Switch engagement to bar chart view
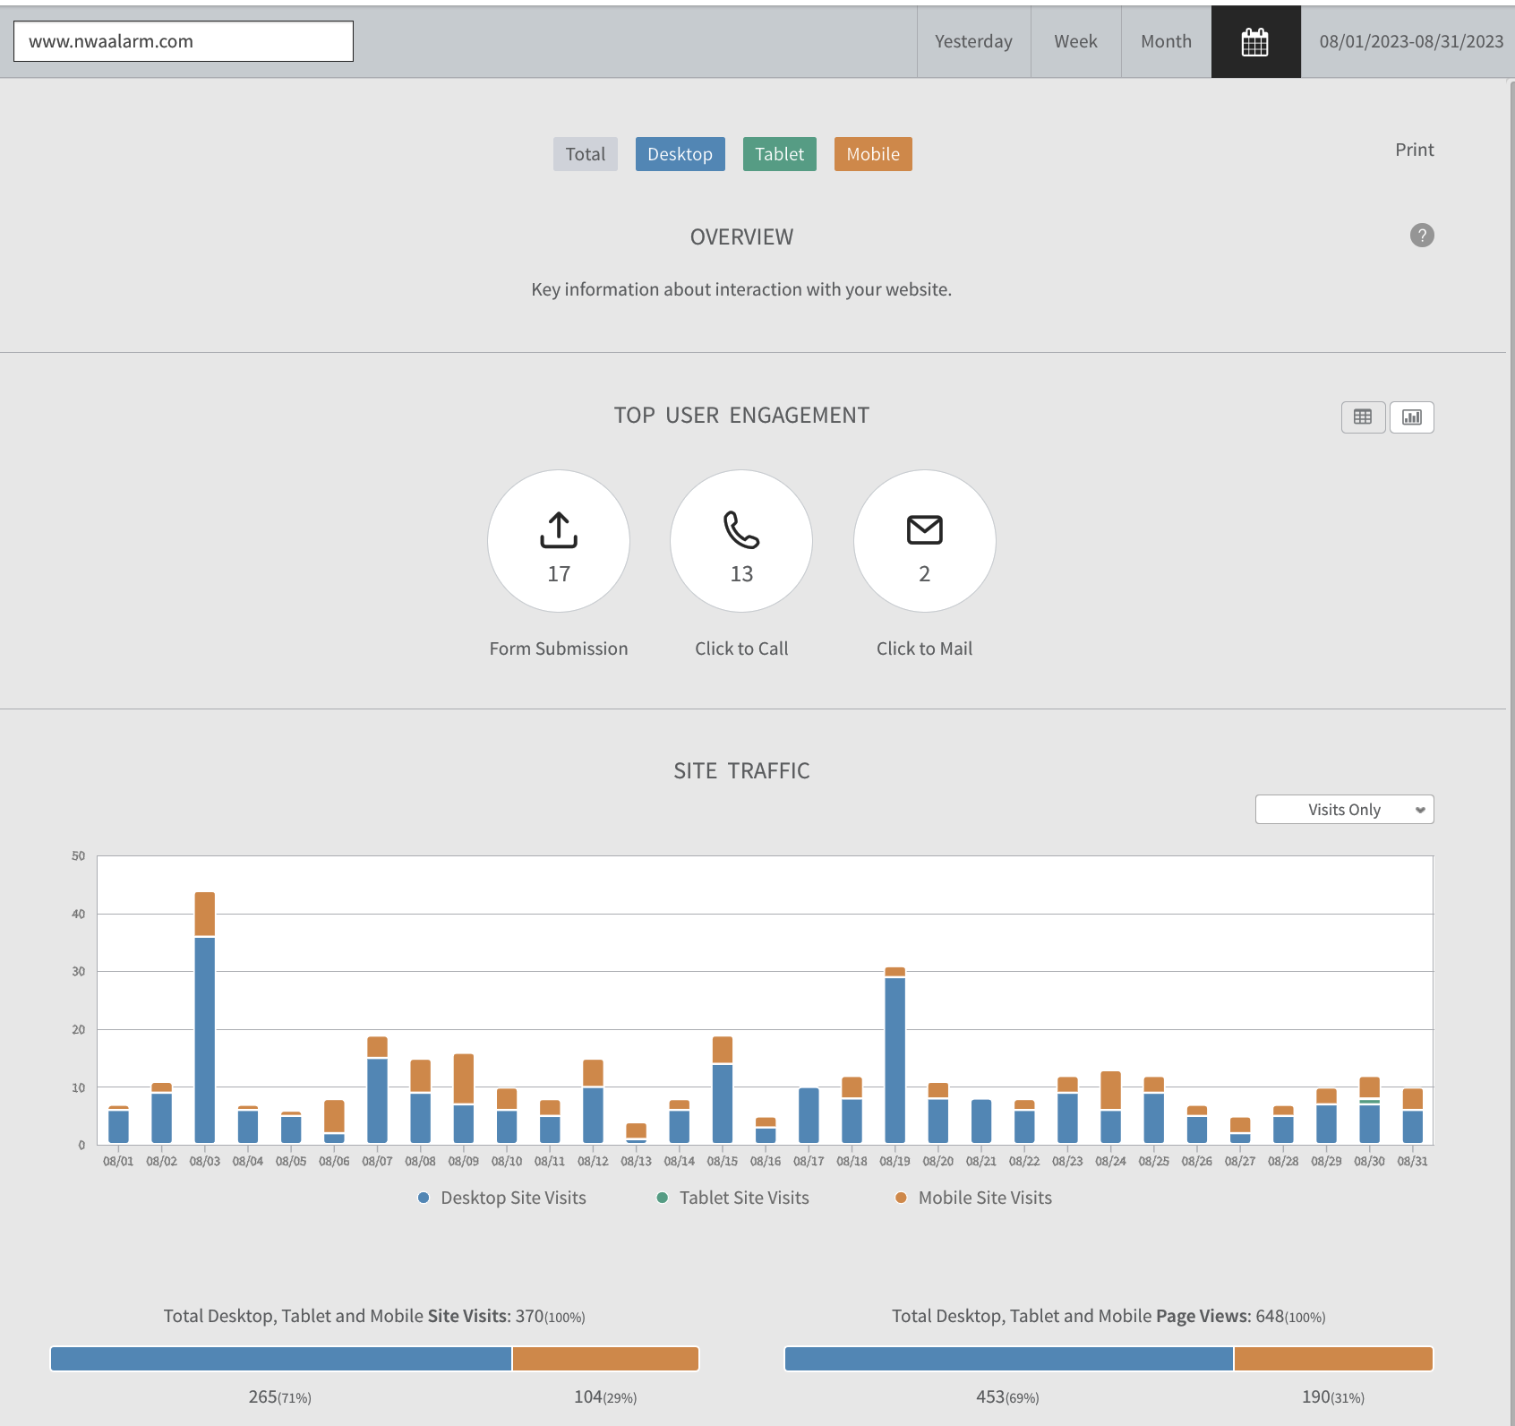The image size is (1515, 1426). [1411, 417]
